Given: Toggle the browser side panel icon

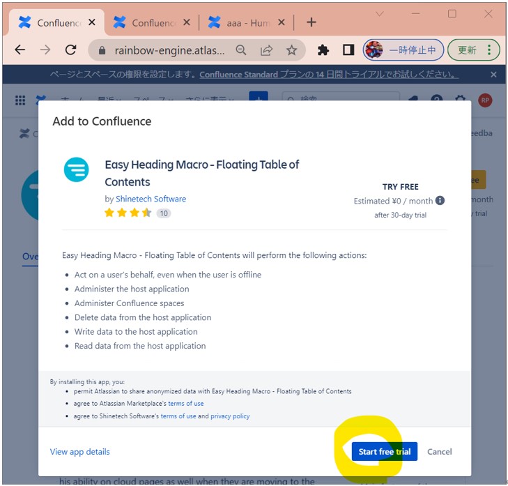Looking at the screenshot, I should coord(348,50).
